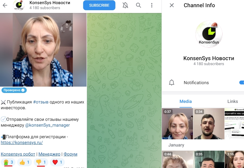Switch to the Media tab

[186, 102]
